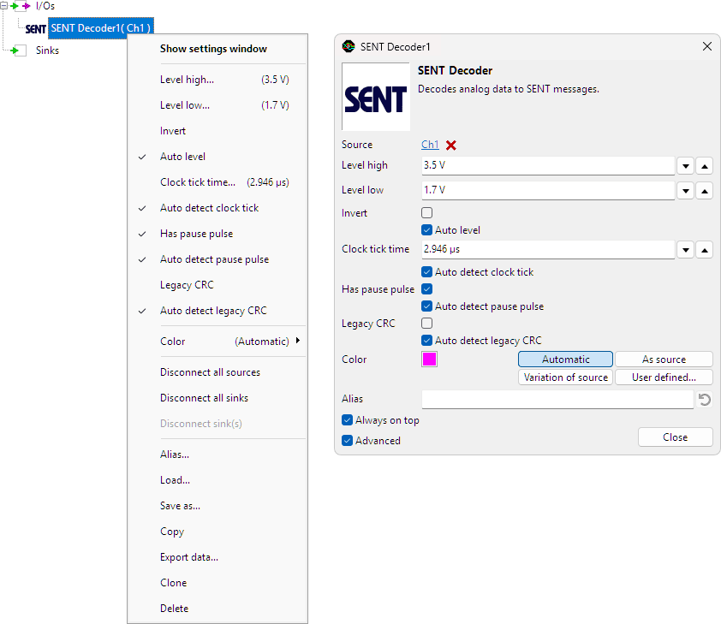This screenshot has width=721, height=624.
Task: Close the SENT Decoder1 window with X
Action: 707,46
